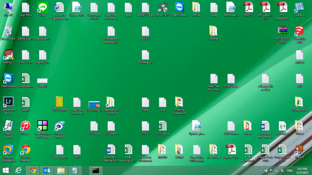Open Lightroom 5 64-bit shortcut
This screenshot has width=312, height=175.
click(8, 106)
